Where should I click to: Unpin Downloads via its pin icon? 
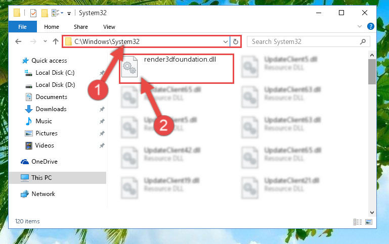tap(102, 109)
